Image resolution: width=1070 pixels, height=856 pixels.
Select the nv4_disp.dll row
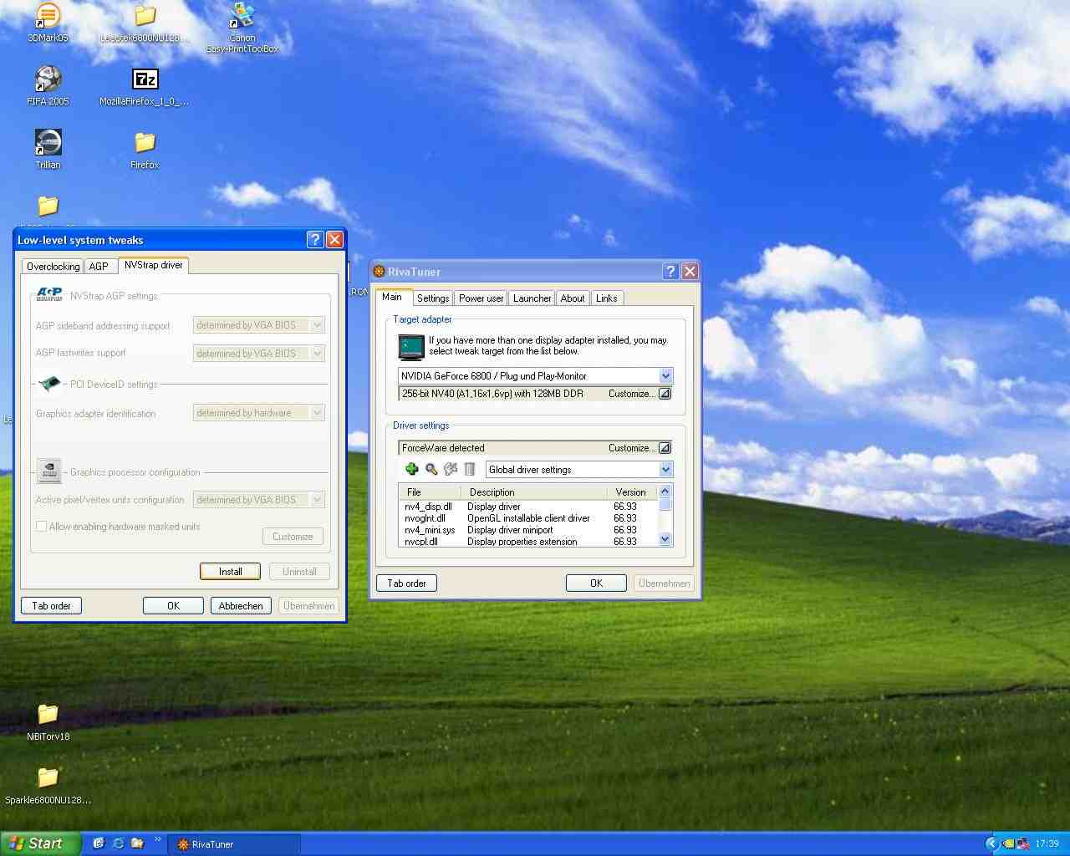click(528, 507)
